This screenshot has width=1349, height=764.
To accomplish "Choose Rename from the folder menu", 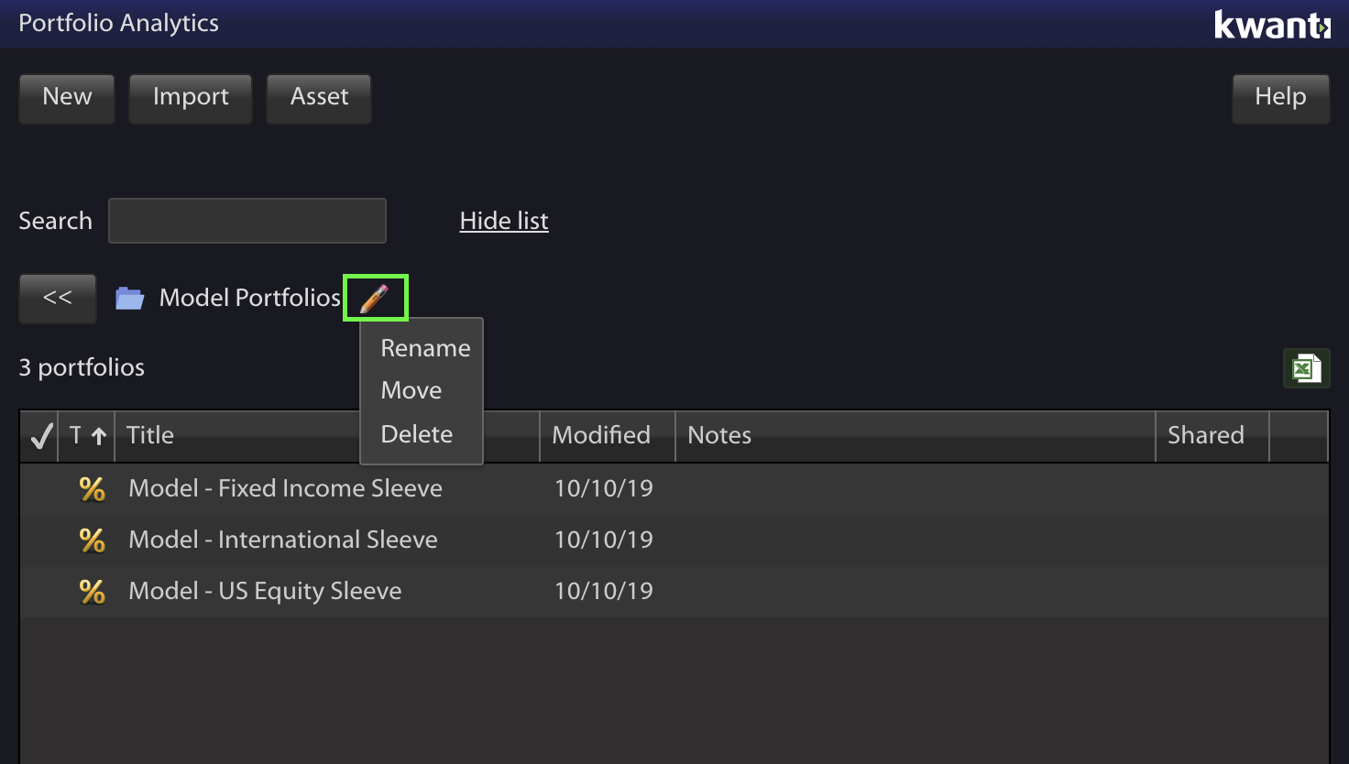I will 425,348.
